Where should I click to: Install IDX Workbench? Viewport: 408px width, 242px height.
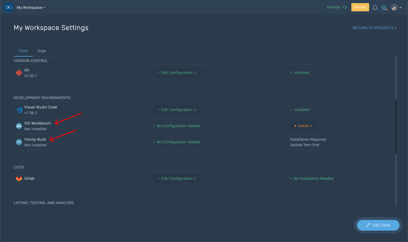click(303, 126)
